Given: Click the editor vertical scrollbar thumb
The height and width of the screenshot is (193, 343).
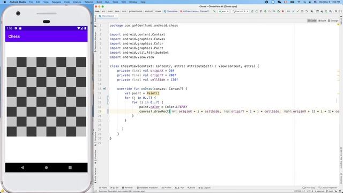Looking at the screenshot, I should point(337,100).
